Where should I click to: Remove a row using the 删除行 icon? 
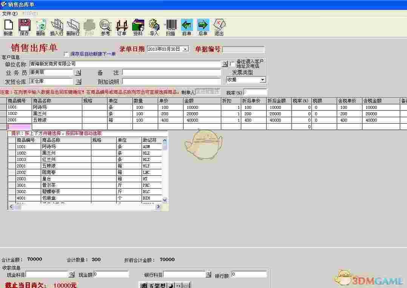pyautogui.click(x=73, y=26)
